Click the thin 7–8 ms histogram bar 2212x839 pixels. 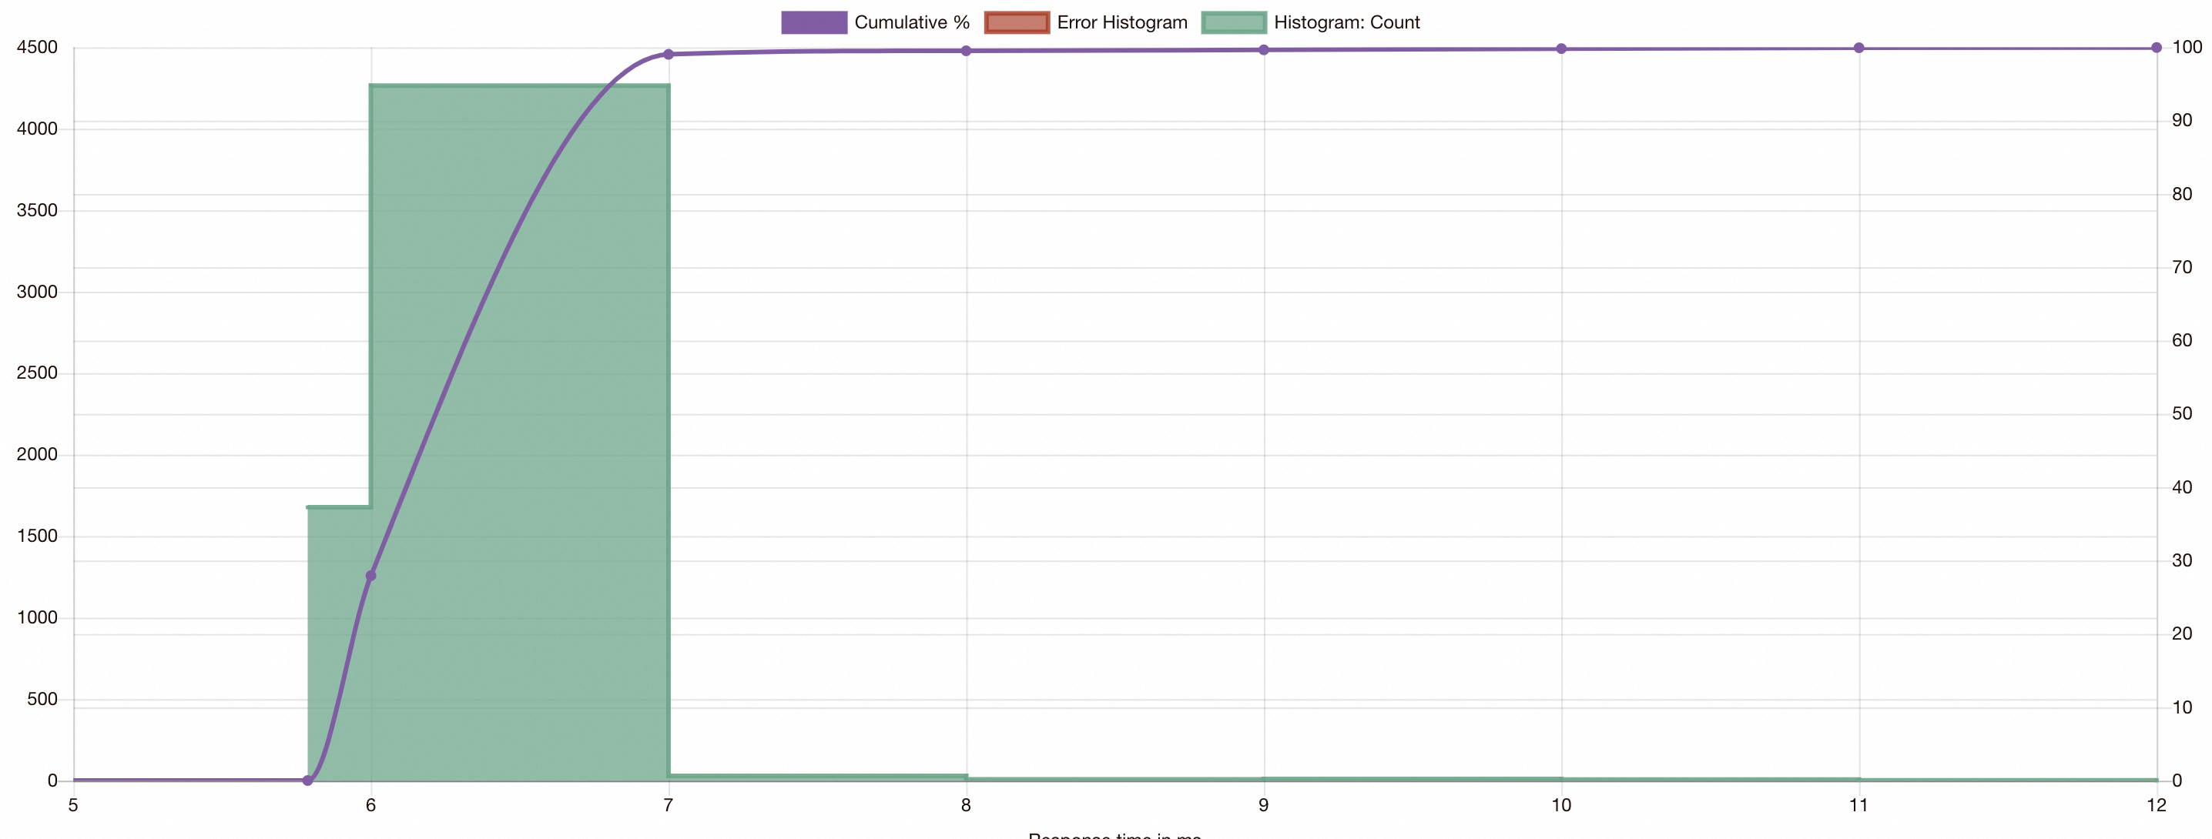pos(816,777)
